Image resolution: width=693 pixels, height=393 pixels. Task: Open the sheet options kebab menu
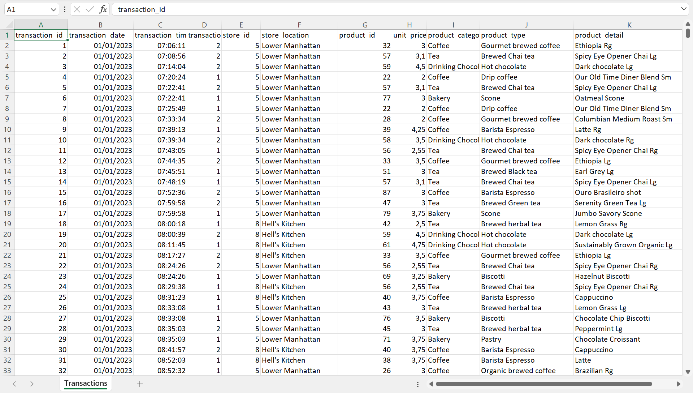417,384
